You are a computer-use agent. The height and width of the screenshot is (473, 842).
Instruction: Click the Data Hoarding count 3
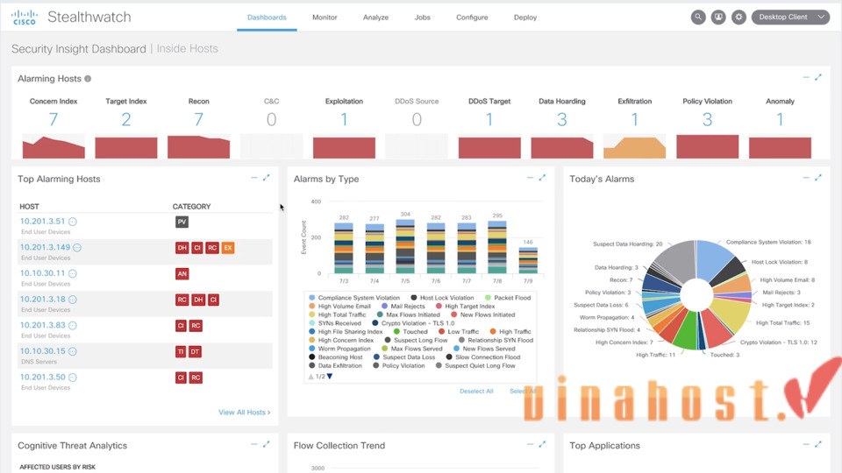[561, 119]
